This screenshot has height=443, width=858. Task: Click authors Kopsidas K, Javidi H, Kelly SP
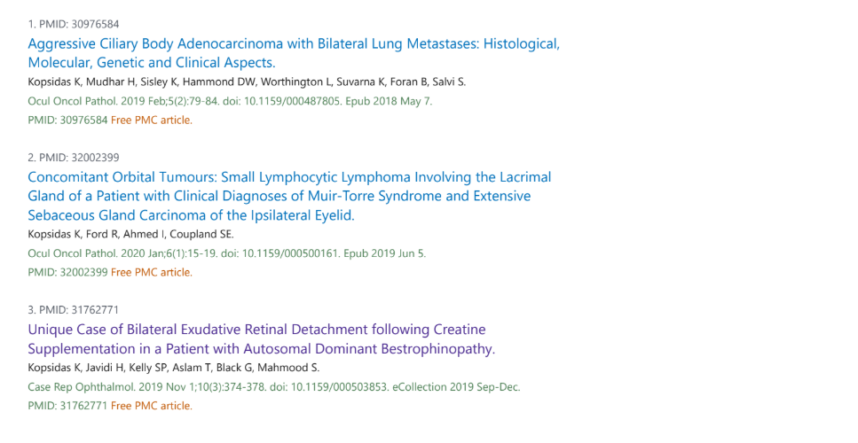173,368
